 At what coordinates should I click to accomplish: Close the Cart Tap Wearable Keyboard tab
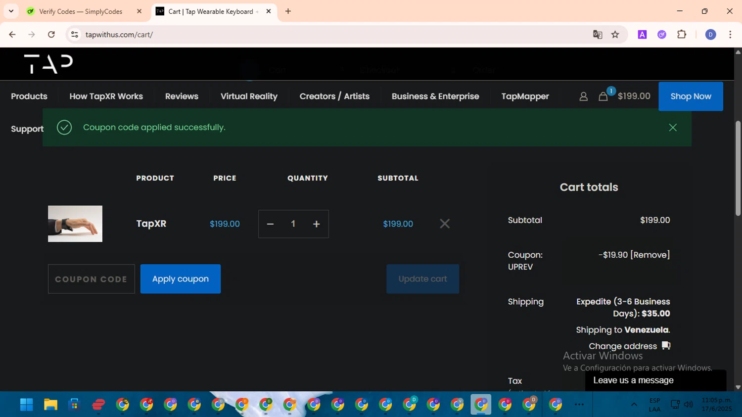269,11
